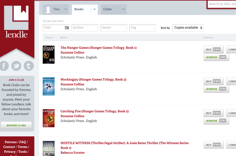Viewport: 236px width, 156px height.
Task: Click Suzanne Collins under The Hunger Games
Action: point(72,52)
